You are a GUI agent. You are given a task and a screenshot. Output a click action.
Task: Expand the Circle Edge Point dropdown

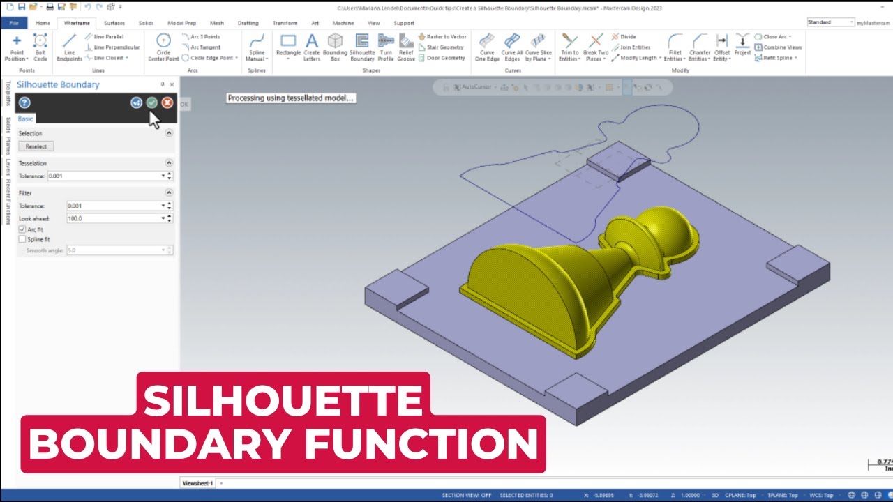coord(236,58)
